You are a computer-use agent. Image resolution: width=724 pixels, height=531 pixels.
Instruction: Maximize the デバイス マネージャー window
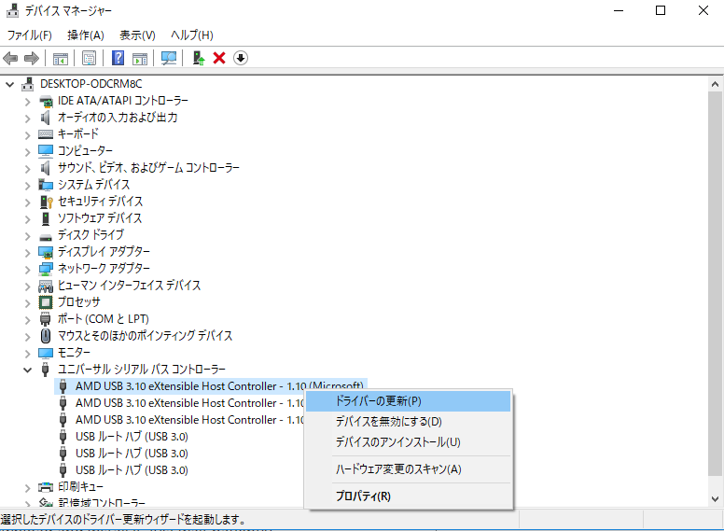[661, 10]
